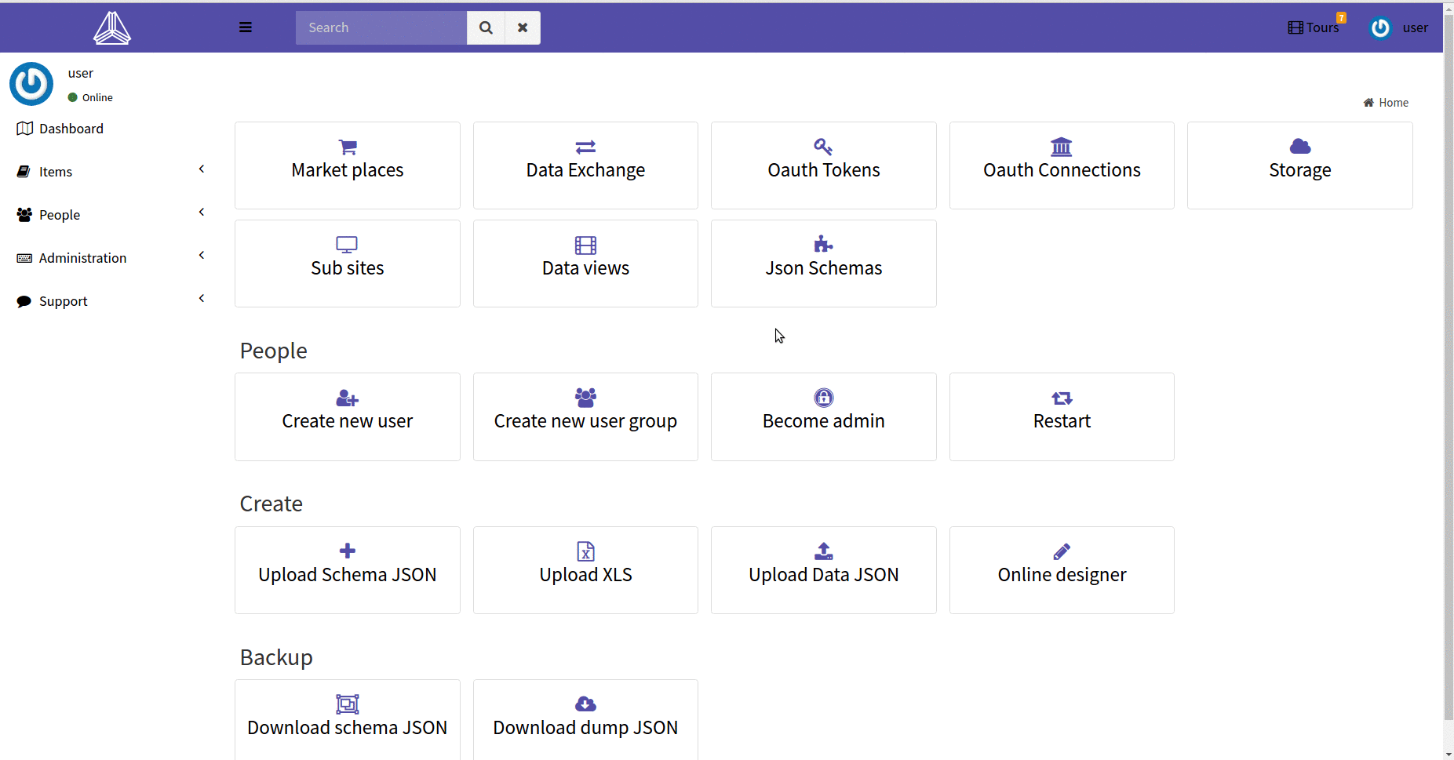
Task: Clear search with the X button
Action: click(x=523, y=27)
